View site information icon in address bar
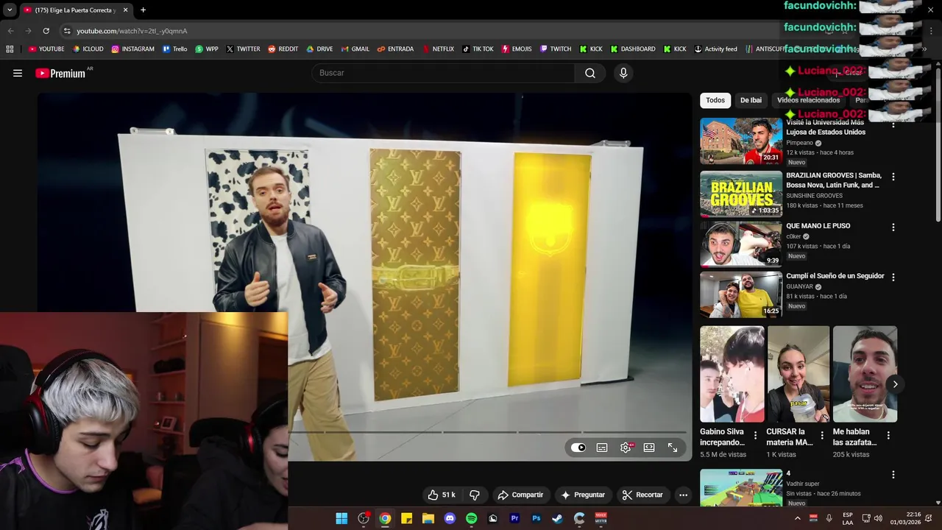Image resolution: width=942 pixels, height=530 pixels. tap(67, 31)
